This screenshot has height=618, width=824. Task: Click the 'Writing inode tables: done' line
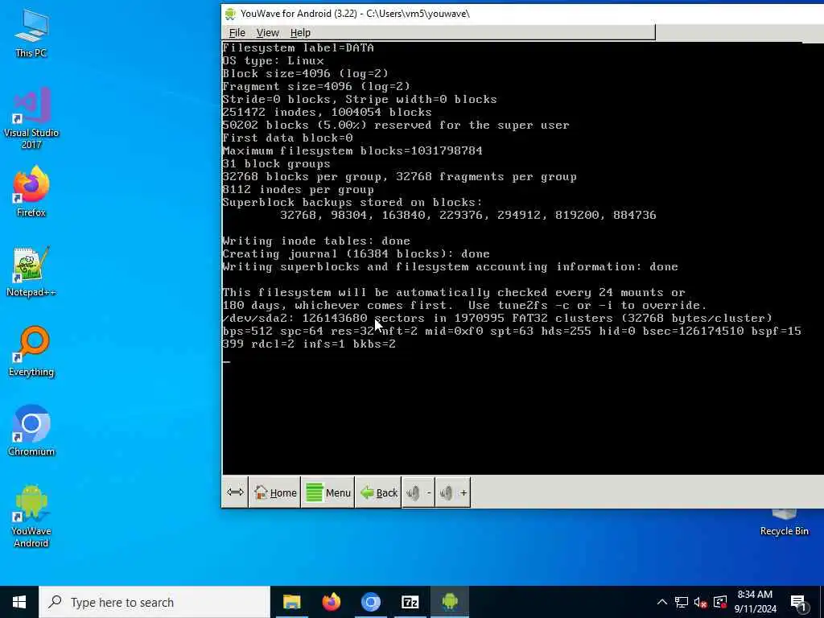pyautogui.click(x=315, y=241)
